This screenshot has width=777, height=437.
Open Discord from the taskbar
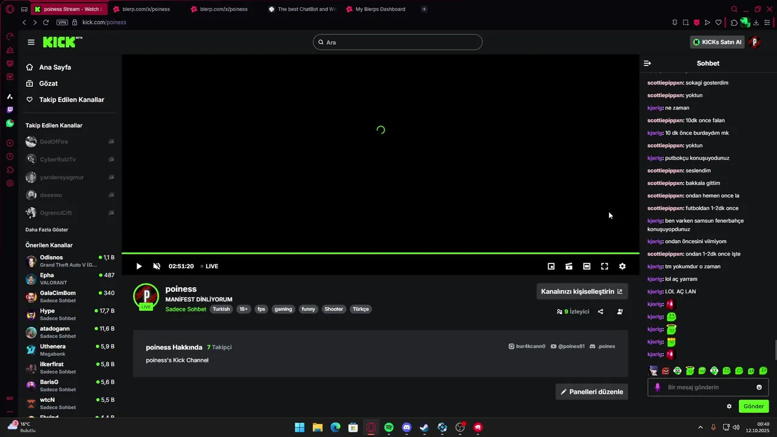pos(407,427)
